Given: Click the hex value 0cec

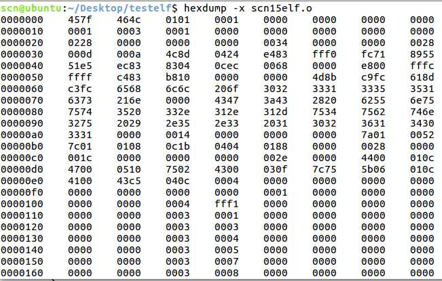Looking at the screenshot, I should pyautogui.click(x=227, y=66).
